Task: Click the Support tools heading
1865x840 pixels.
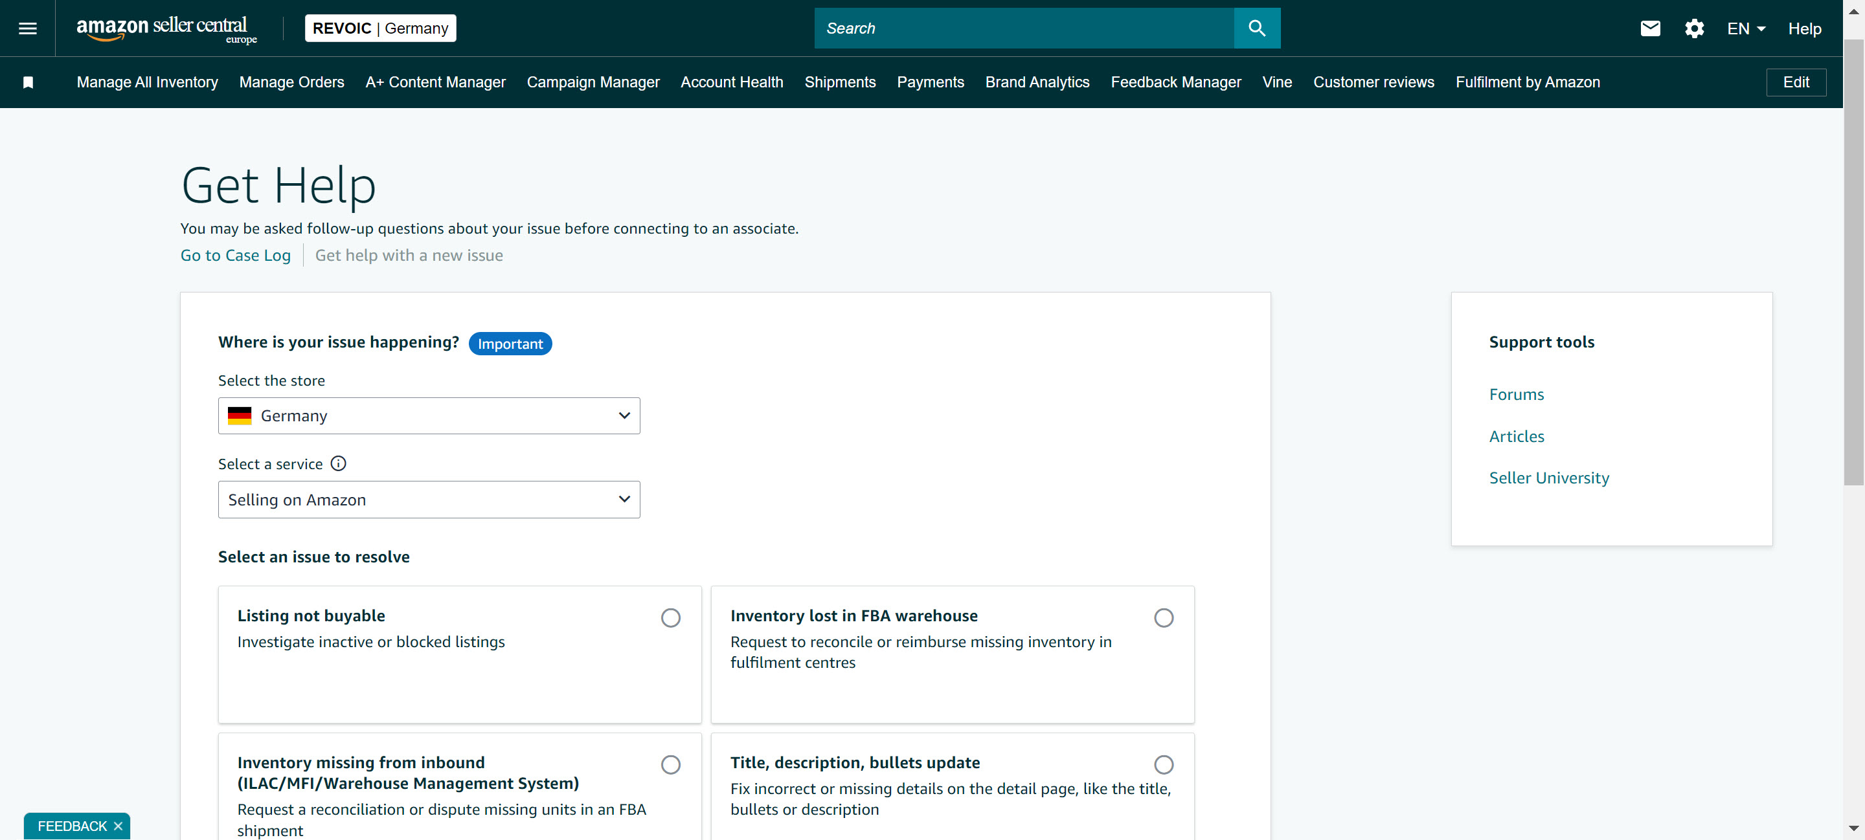Action: tap(1541, 342)
